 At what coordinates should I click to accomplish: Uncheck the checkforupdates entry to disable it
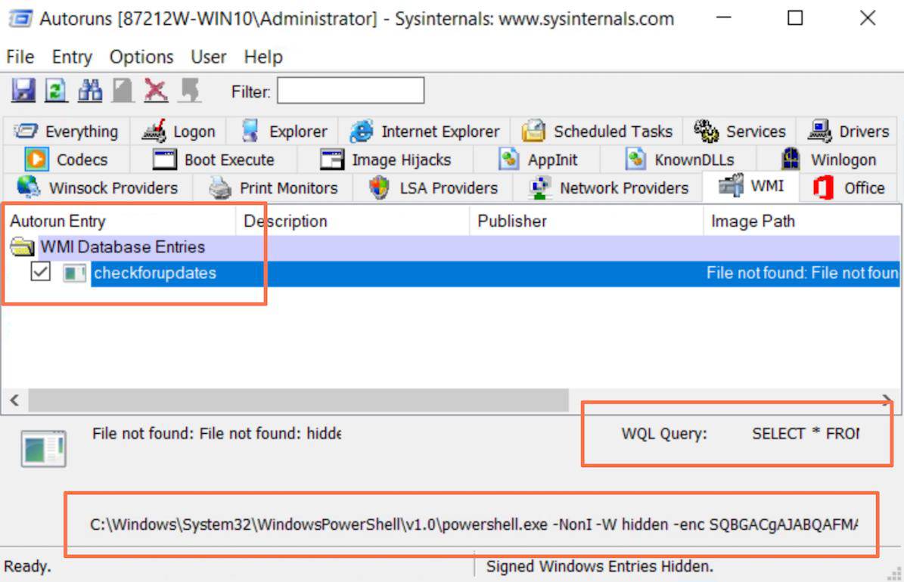click(41, 272)
